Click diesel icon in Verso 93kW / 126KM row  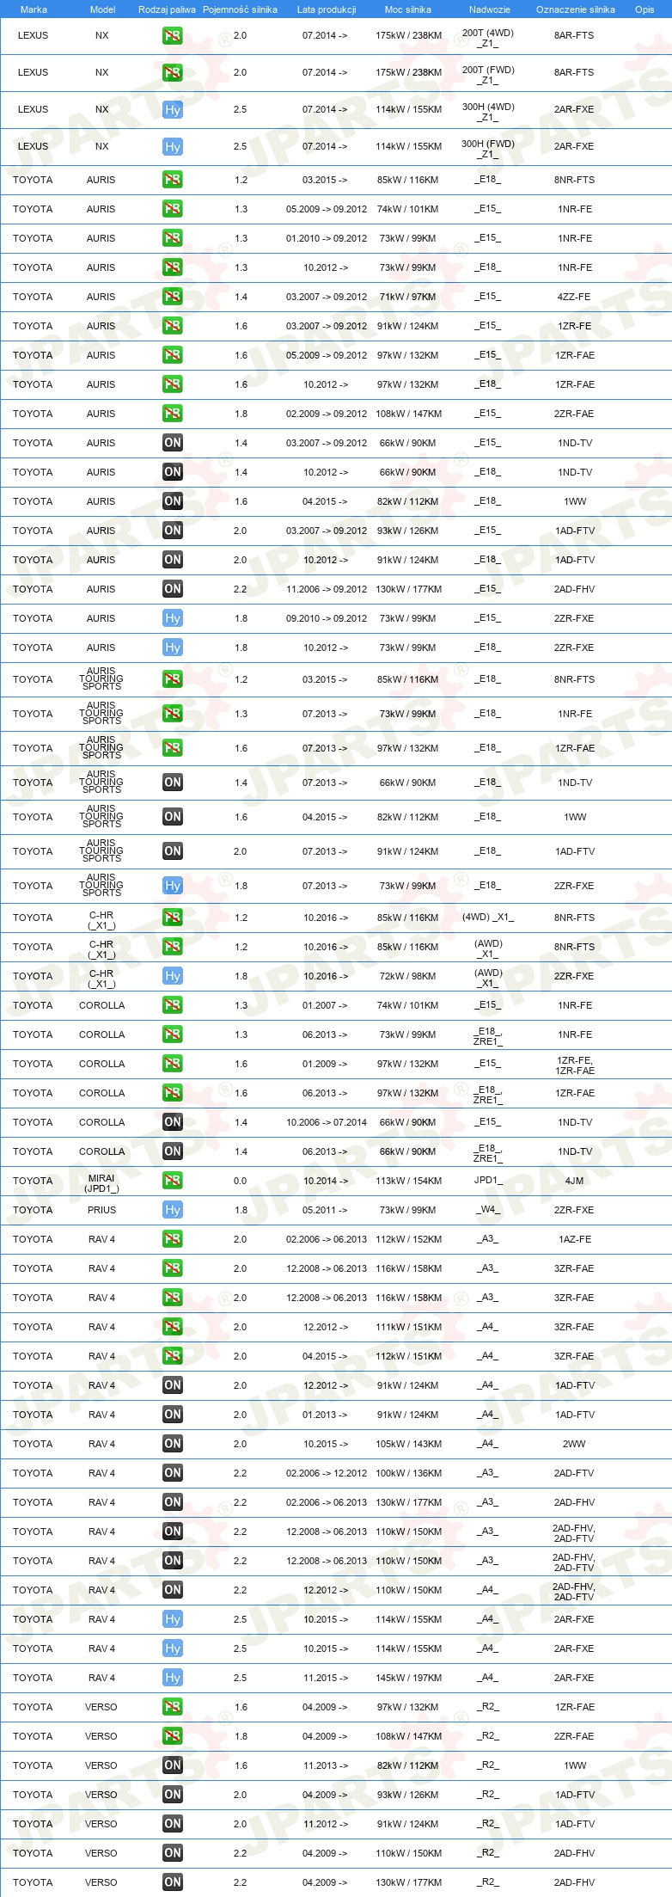(173, 1795)
